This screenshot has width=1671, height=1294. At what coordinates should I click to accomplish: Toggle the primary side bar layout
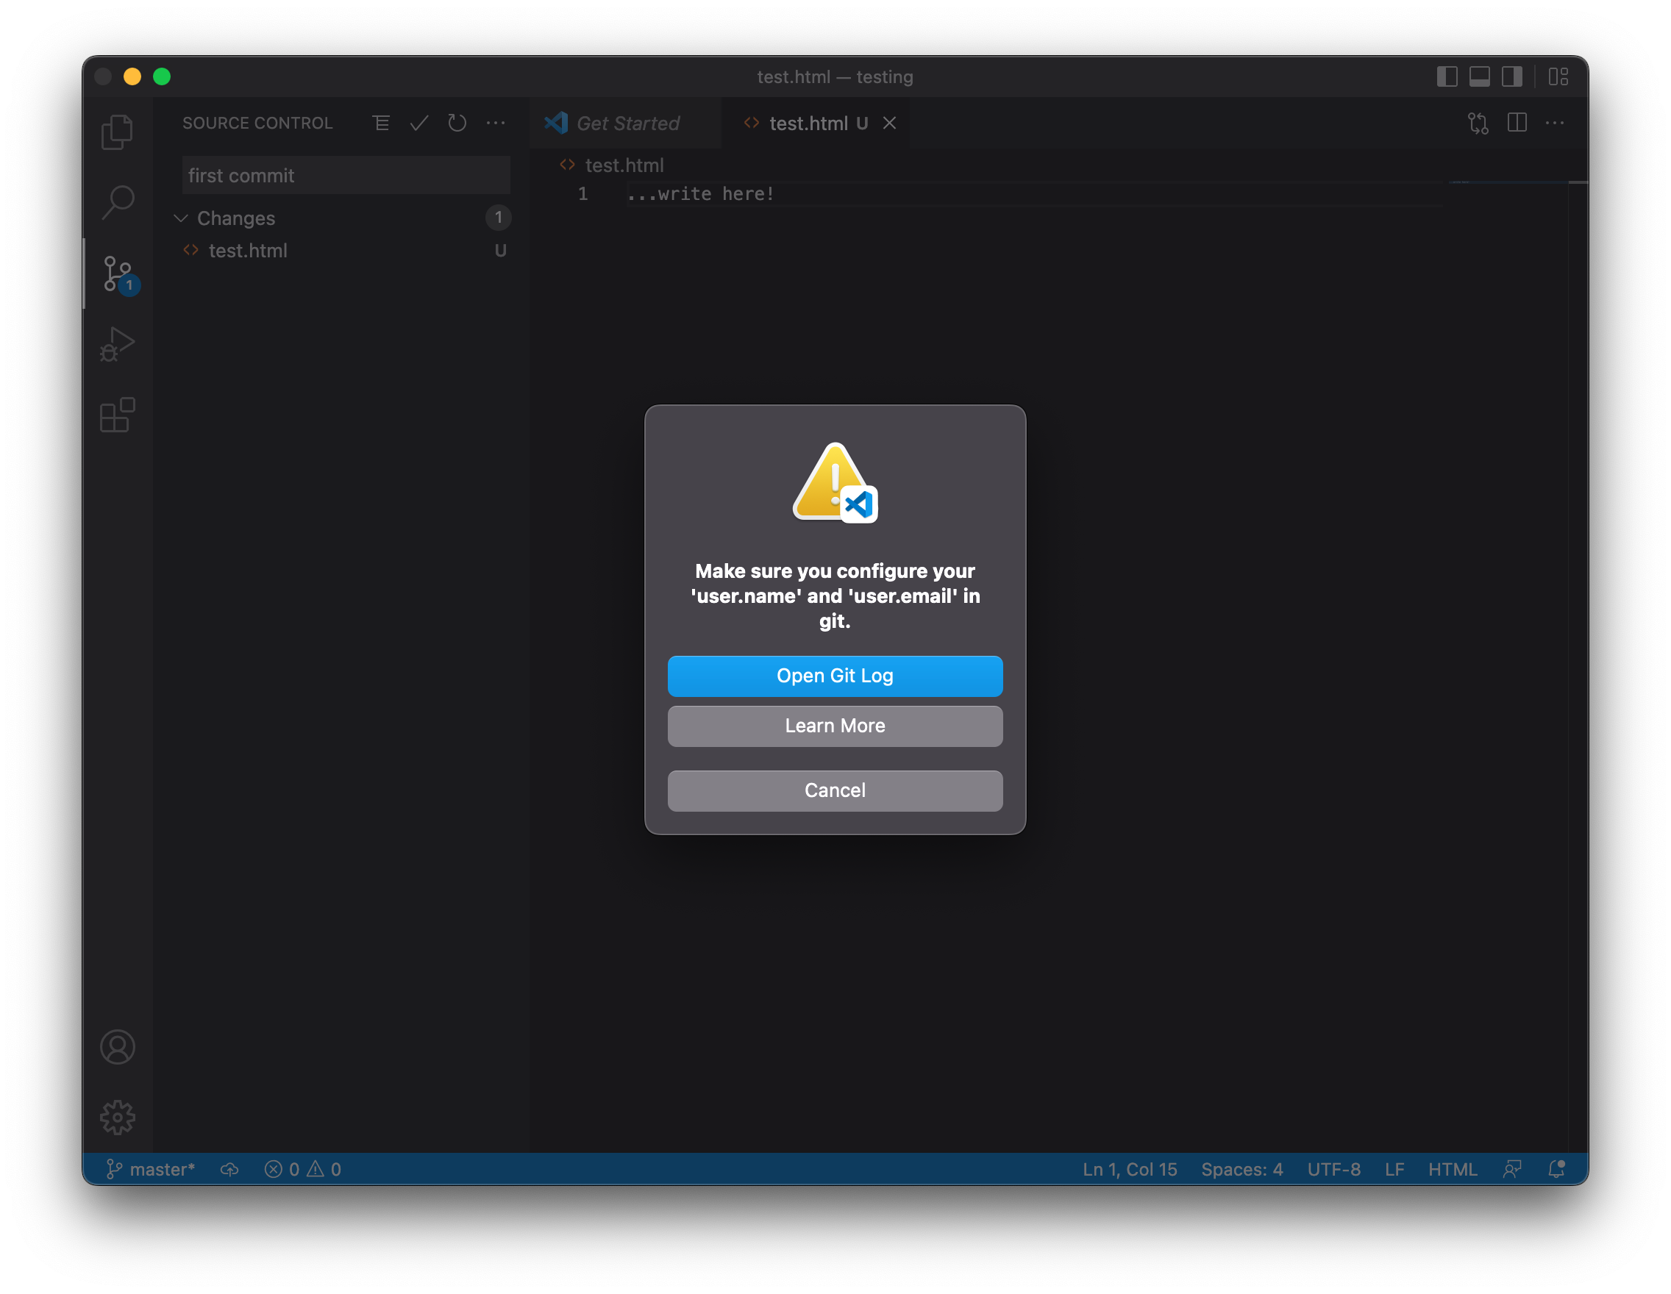[1446, 76]
